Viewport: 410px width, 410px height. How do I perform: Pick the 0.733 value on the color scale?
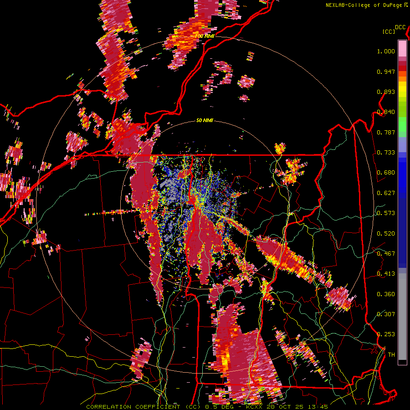[x=386, y=153]
